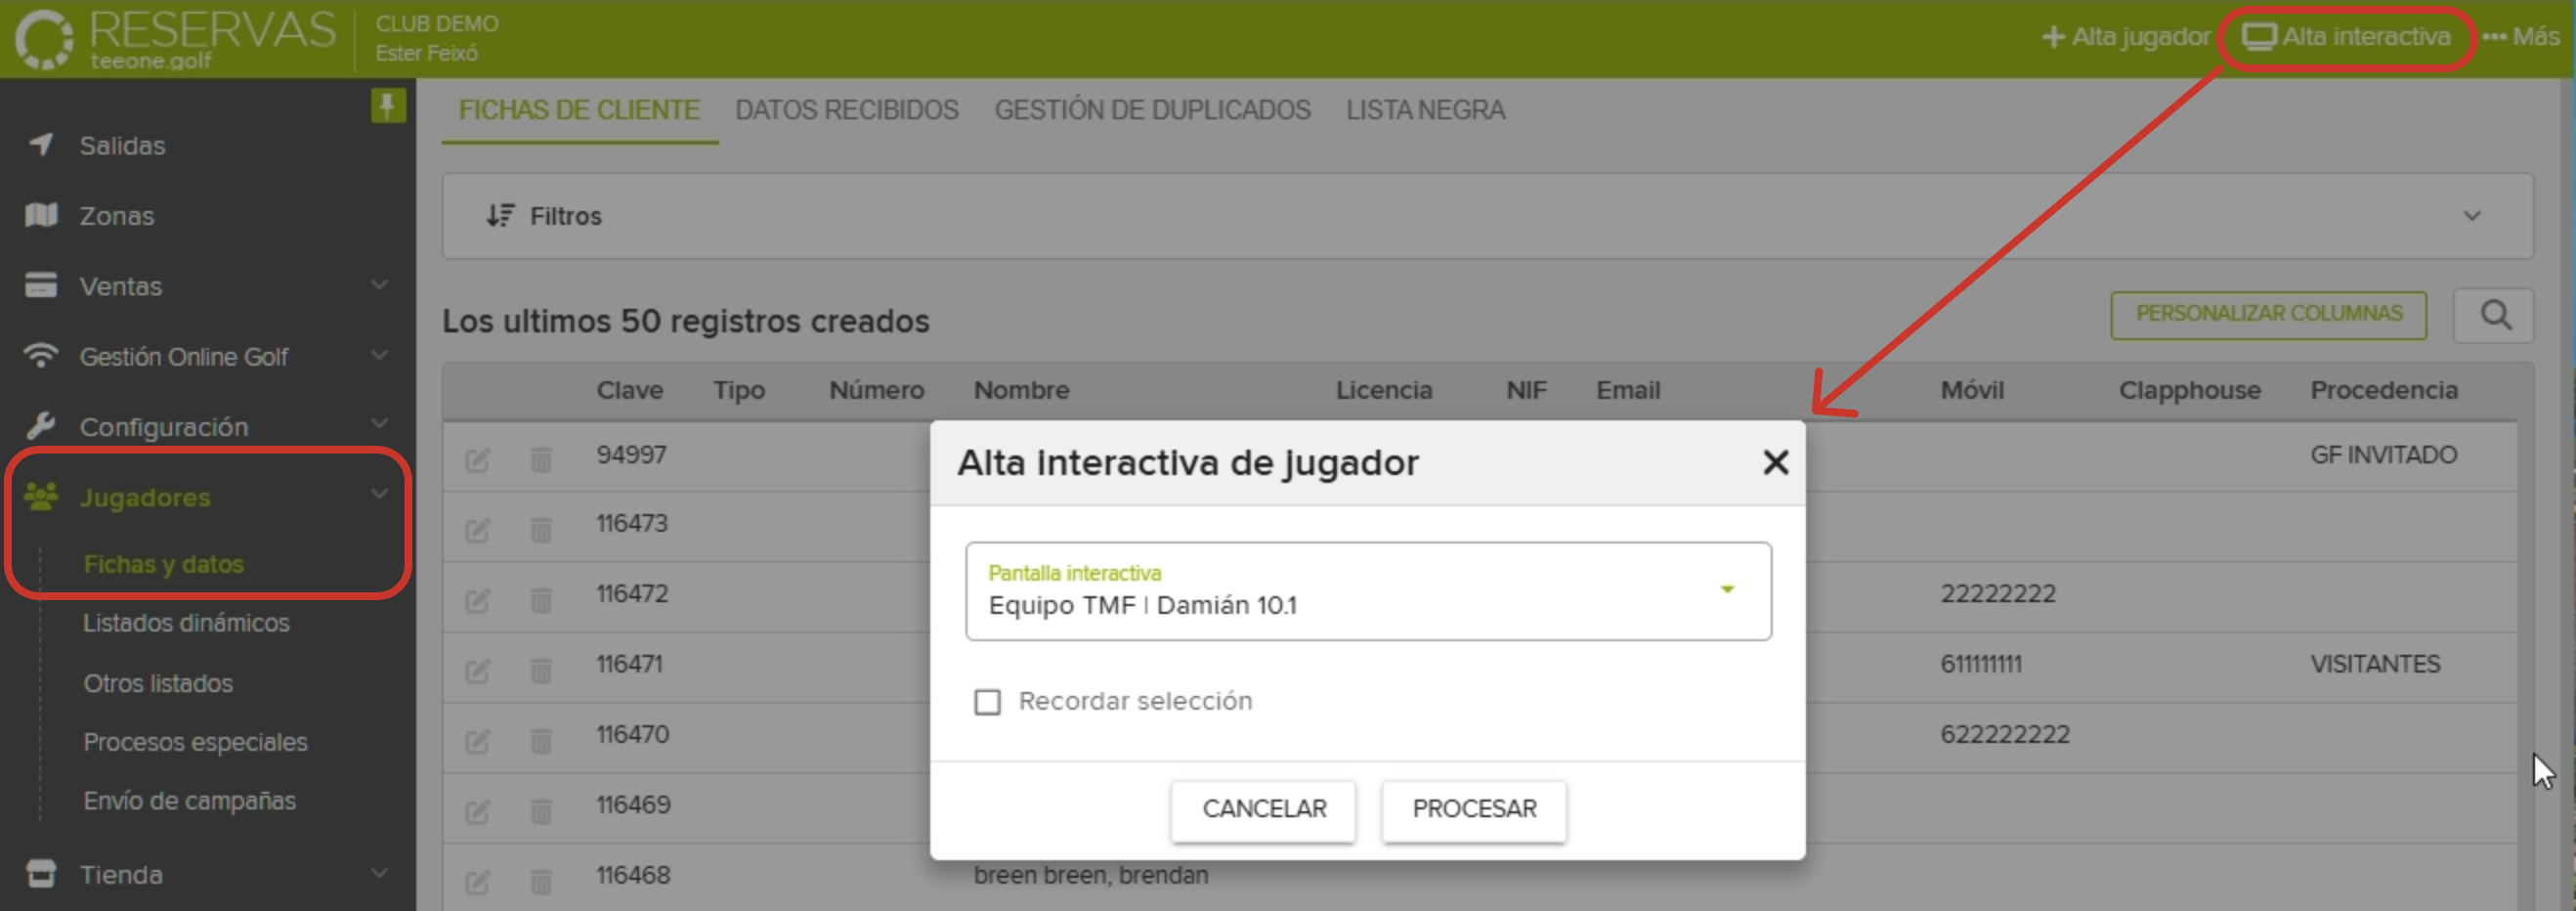Edit record 116469 with pencil icon

point(477,810)
